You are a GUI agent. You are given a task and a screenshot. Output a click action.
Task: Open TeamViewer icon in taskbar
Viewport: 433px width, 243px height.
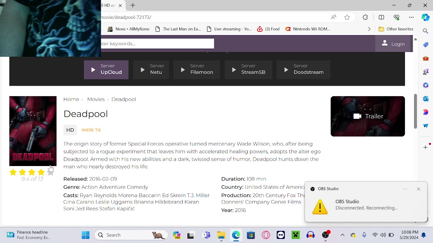[x=281, y=235]
